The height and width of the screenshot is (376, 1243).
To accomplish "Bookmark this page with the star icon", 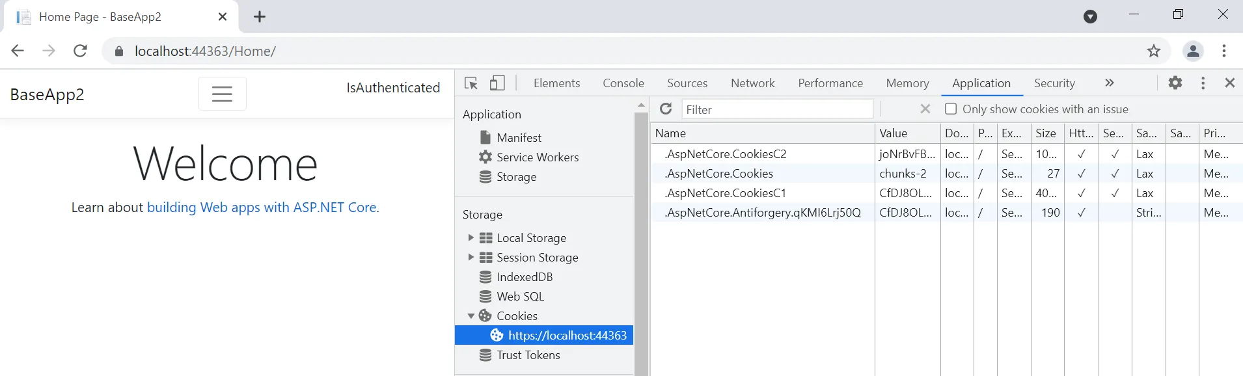I will [x=1153, y=51].
